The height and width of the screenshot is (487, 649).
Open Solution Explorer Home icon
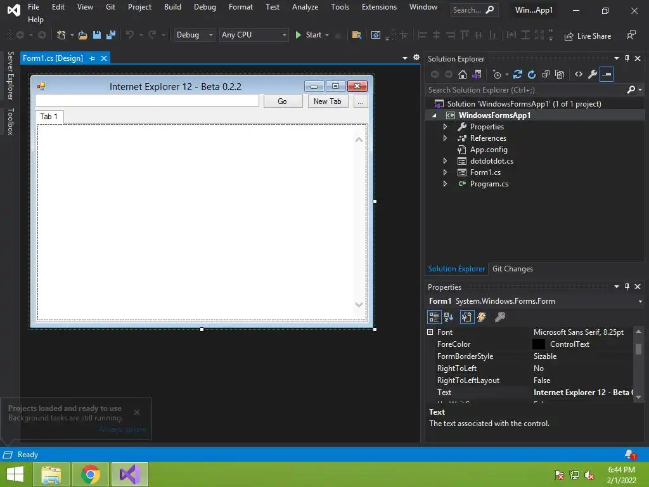(x=462, y=75)
